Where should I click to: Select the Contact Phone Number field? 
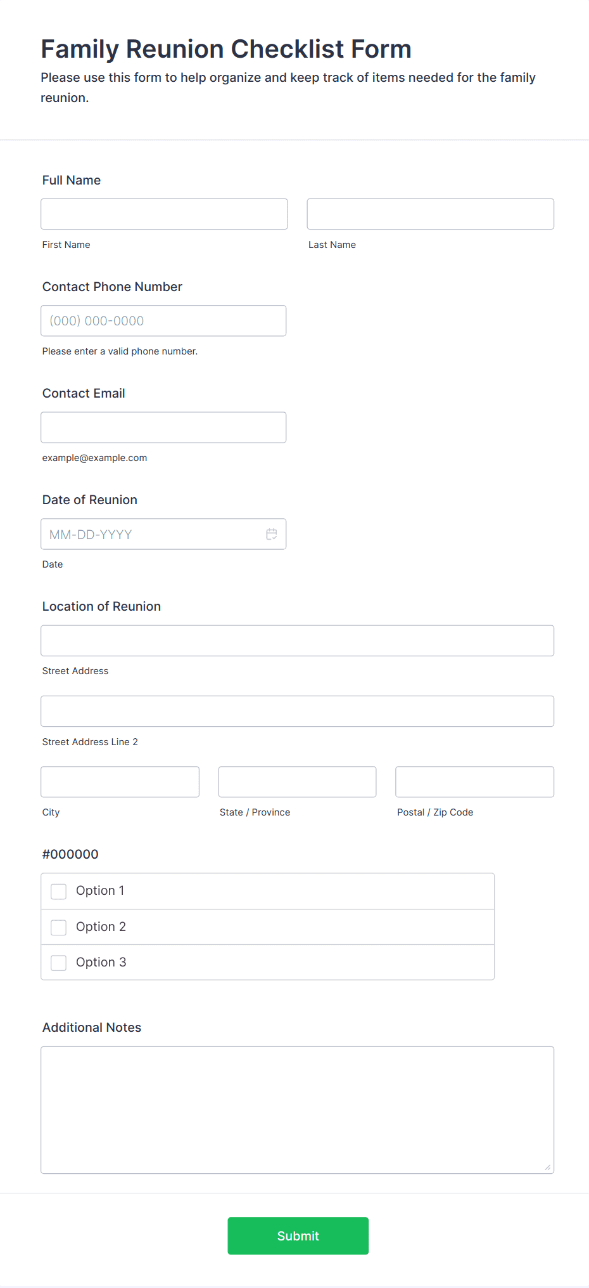click(163, 320)
